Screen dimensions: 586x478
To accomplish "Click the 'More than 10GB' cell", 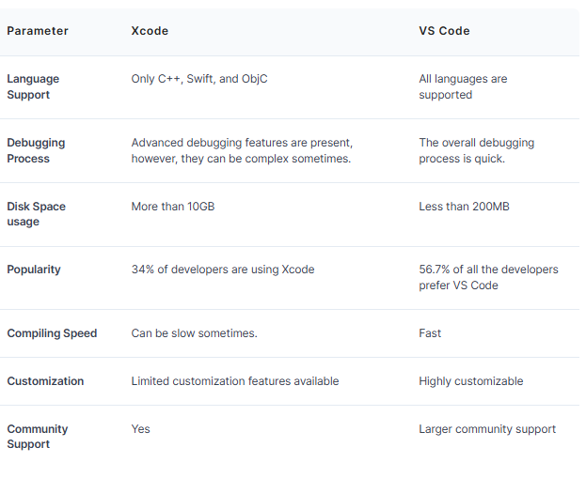I will pos(173,207).
